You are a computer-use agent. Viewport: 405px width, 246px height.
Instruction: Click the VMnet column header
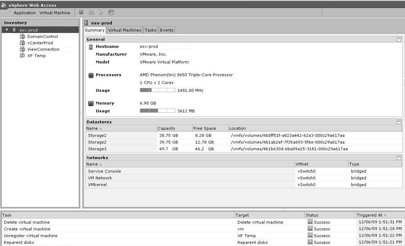322,164
